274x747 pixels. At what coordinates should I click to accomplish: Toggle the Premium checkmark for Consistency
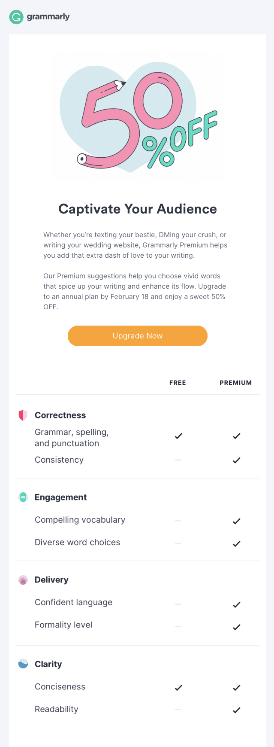(236, 460)
